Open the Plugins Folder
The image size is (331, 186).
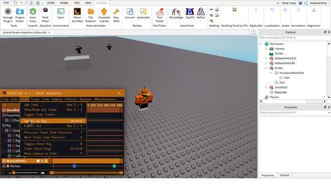coord(20,15)
